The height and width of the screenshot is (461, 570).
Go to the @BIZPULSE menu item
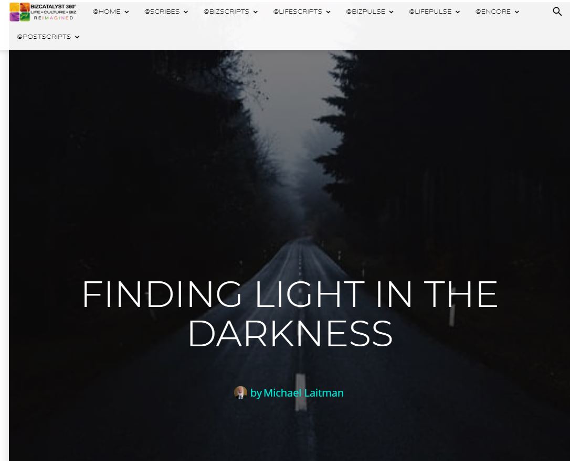point(365,12)
